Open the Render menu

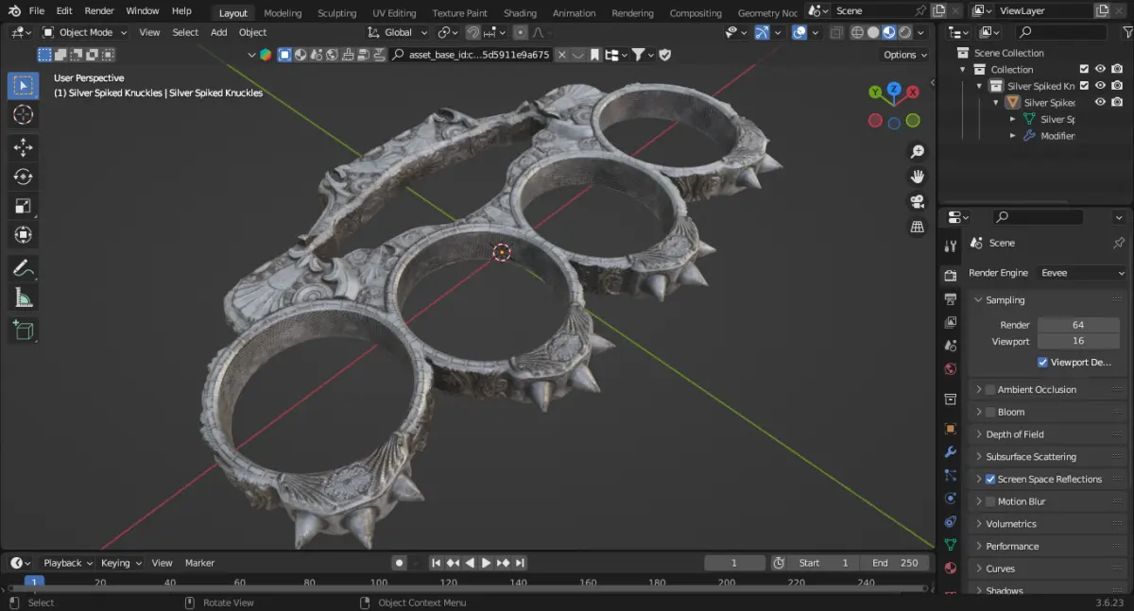[x=99, y=11]
